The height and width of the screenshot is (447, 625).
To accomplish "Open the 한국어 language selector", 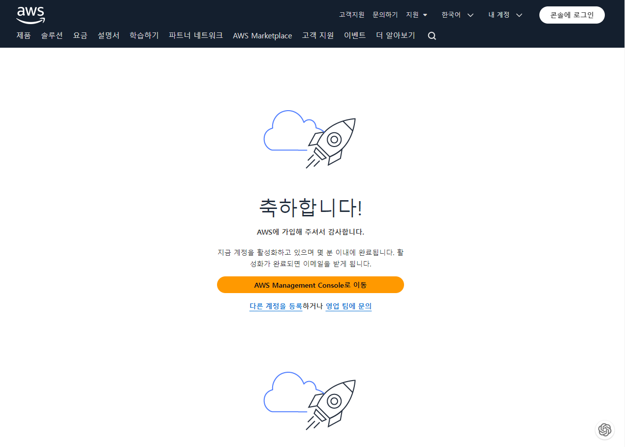I will (x=458, y=15).
